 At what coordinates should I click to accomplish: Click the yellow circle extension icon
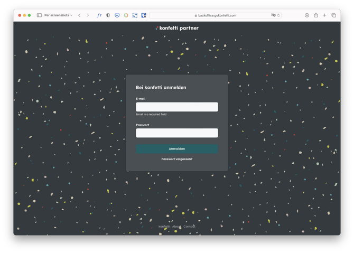click(126, 15)
